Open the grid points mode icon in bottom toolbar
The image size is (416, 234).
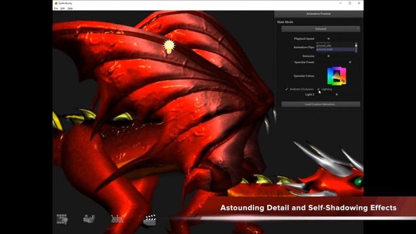pos(62,219)
